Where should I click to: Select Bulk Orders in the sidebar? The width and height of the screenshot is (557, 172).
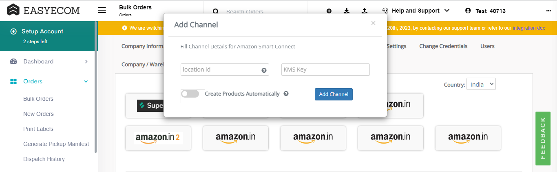38,99
